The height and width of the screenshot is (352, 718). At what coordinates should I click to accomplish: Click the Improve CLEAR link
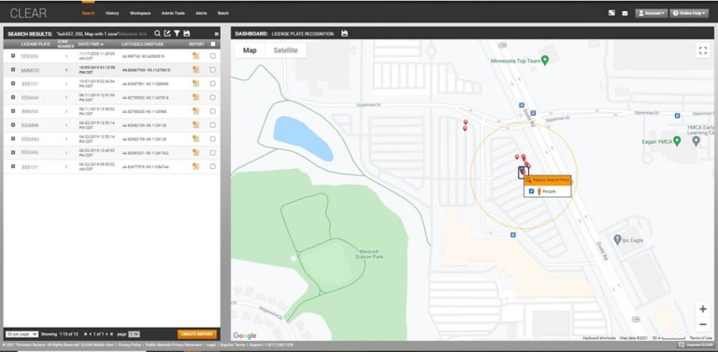(x=696, y=345)
